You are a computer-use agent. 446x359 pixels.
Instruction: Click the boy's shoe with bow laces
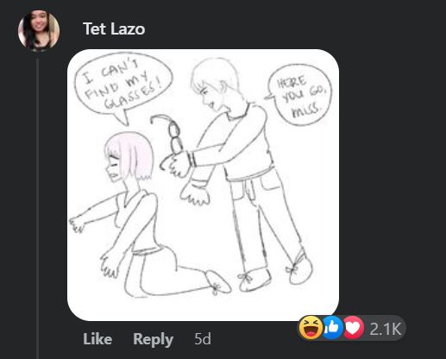254,280
